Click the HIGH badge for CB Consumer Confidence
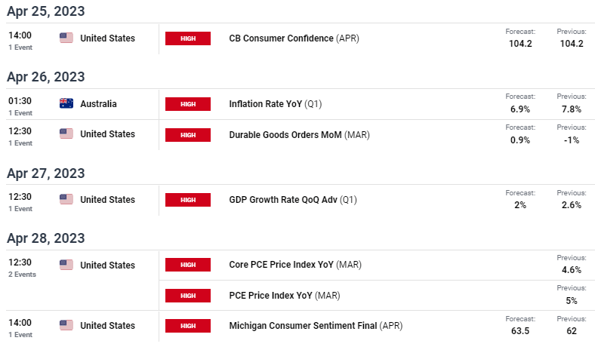Image resolution: width=595 pixels, height=356 pixels. pos(188,38)
